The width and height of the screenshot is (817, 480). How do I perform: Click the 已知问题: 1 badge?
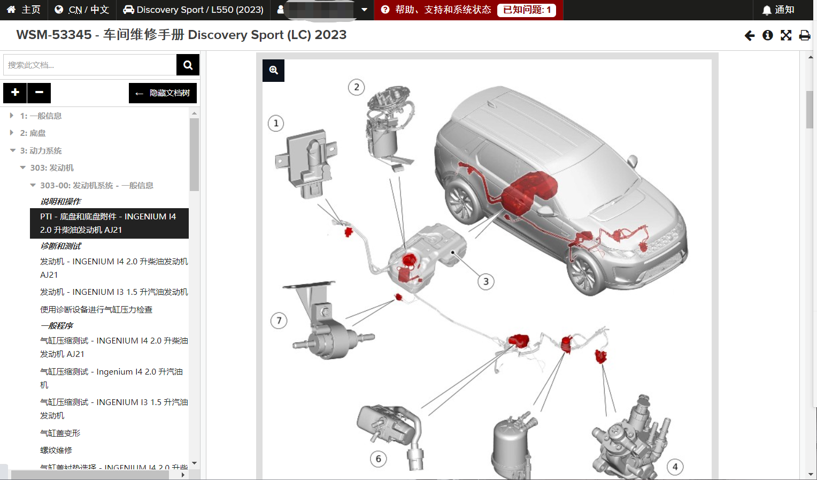pyautogui.click(x=526, y=10)
